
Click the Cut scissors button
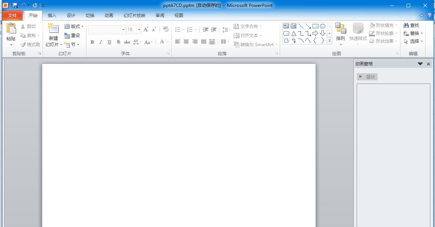tap(28, 26)
